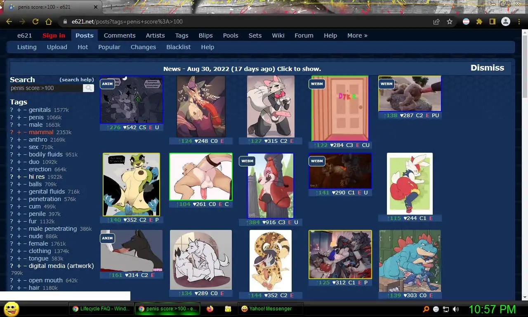Click the network icon in the system tray
The image size is (528, 317).
pos(446,309)
